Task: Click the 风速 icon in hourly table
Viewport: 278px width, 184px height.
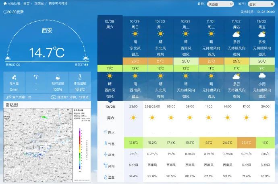Action: pyautogui.click(x=106, y=154)
